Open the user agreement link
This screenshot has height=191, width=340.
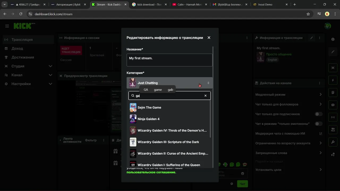pos(151,172)
